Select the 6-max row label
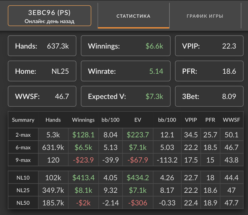Screen dimensions: 248x215 coord(23,147)
